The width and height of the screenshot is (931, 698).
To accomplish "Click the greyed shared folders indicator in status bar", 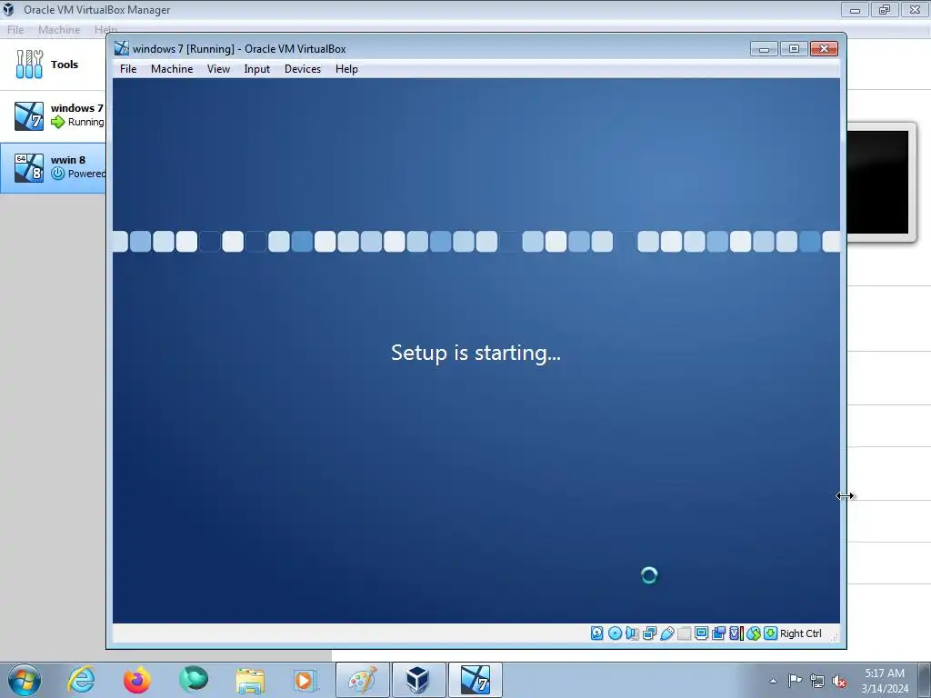I will [684, 633].
